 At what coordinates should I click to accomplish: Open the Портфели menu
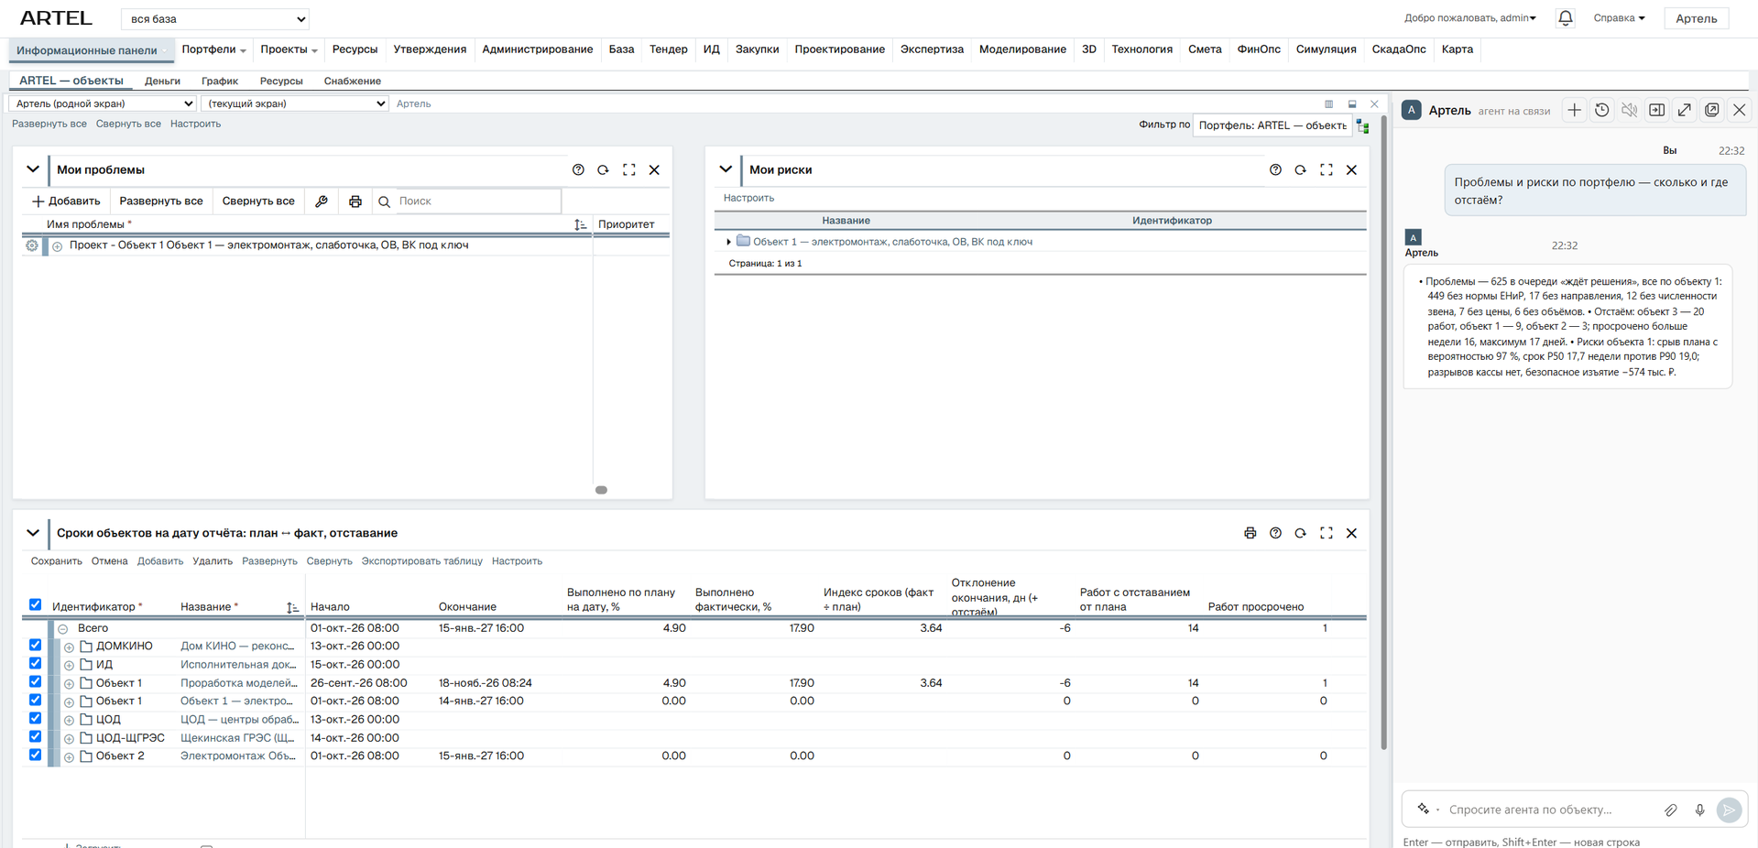pos(213,49)
